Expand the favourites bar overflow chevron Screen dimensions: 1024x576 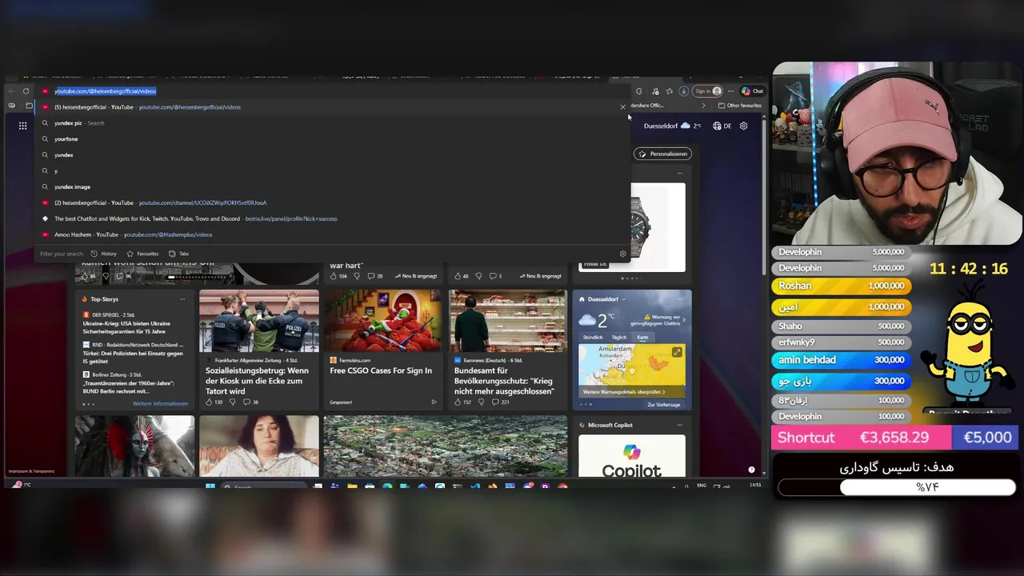click(704, 106)
